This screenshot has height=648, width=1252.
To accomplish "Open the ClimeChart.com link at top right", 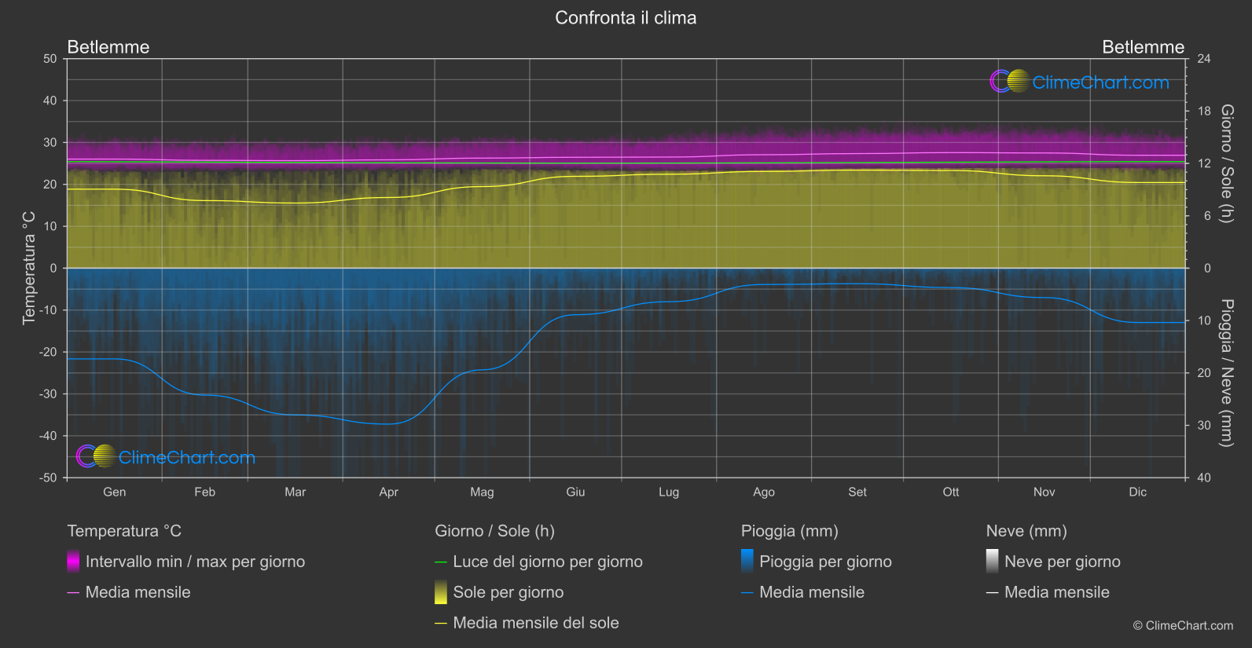I will point(1100,82).
